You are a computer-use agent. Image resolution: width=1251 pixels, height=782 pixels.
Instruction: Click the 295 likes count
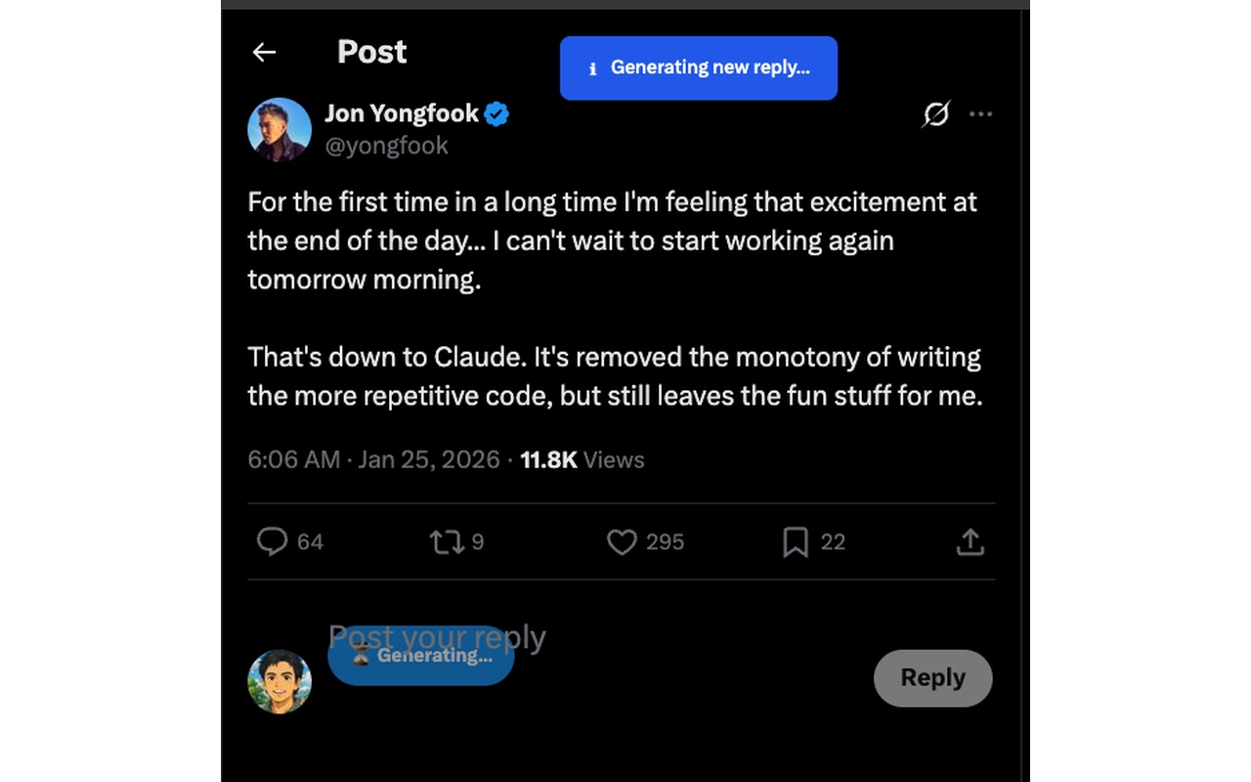tap(665, 542)
